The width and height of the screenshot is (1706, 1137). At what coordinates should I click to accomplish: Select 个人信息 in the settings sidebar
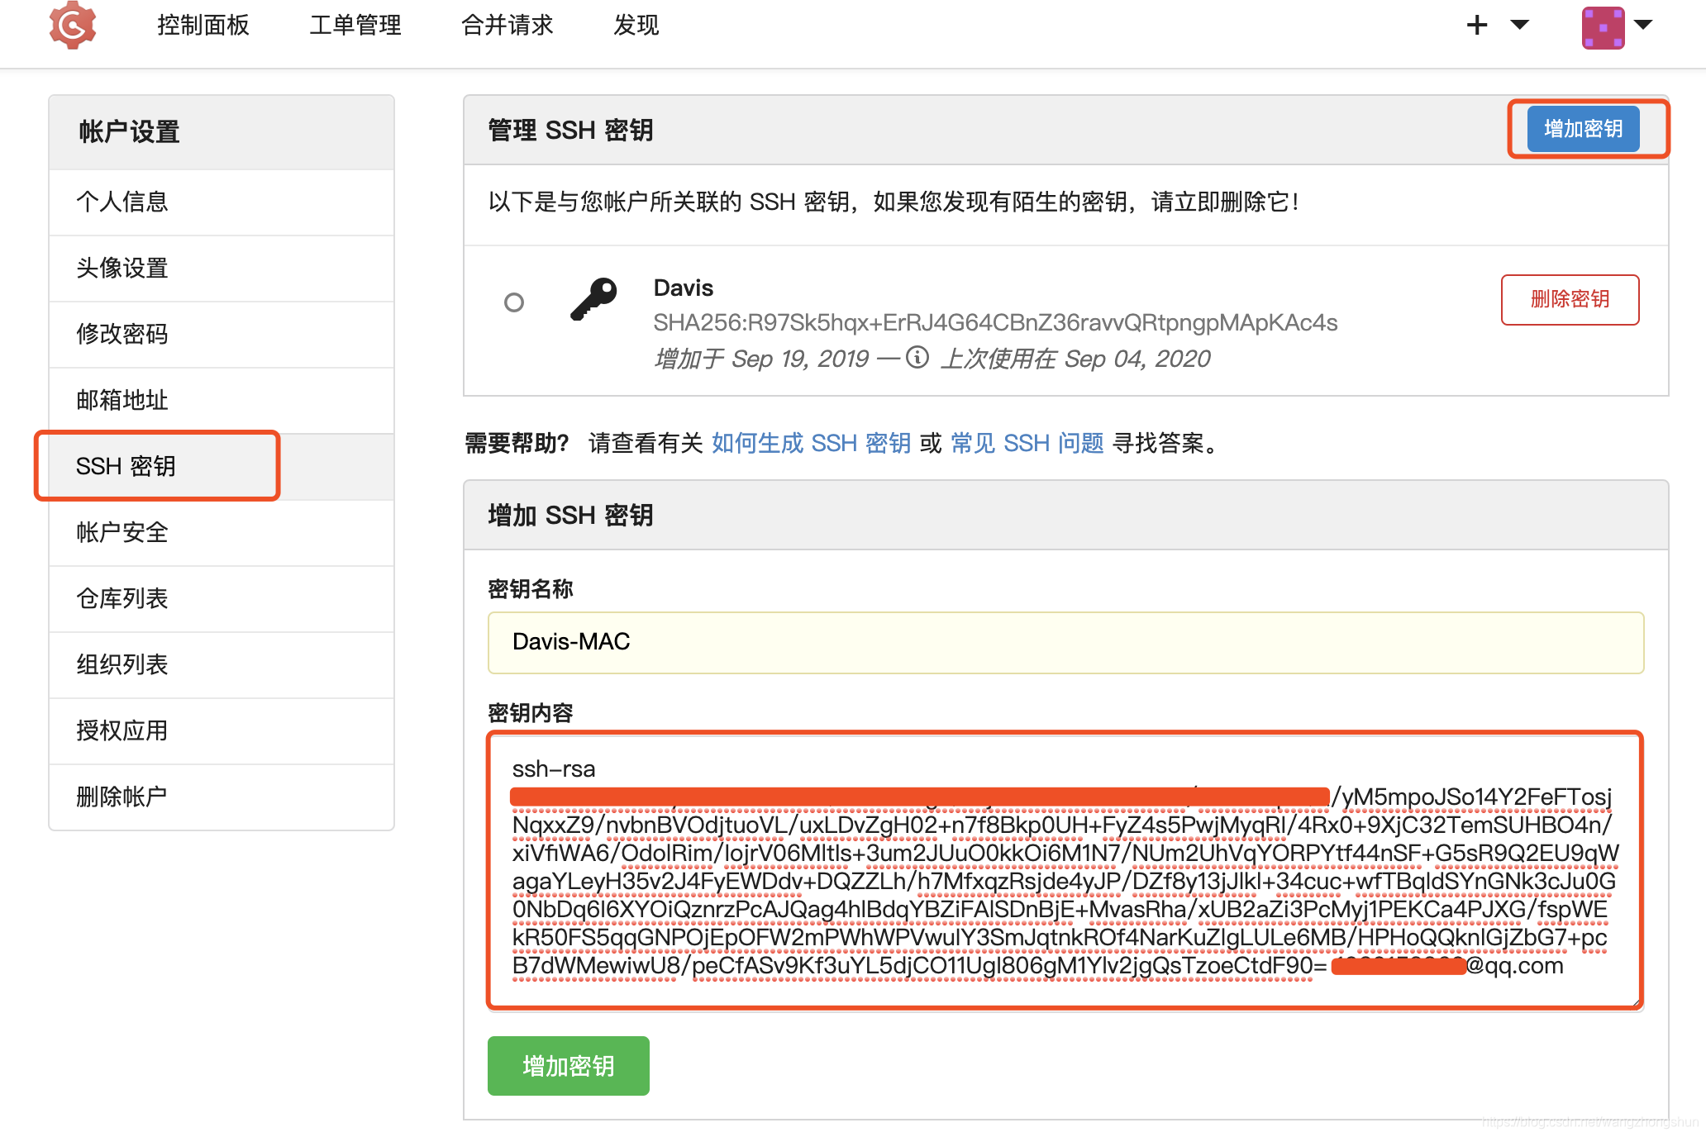pos(122,202)
